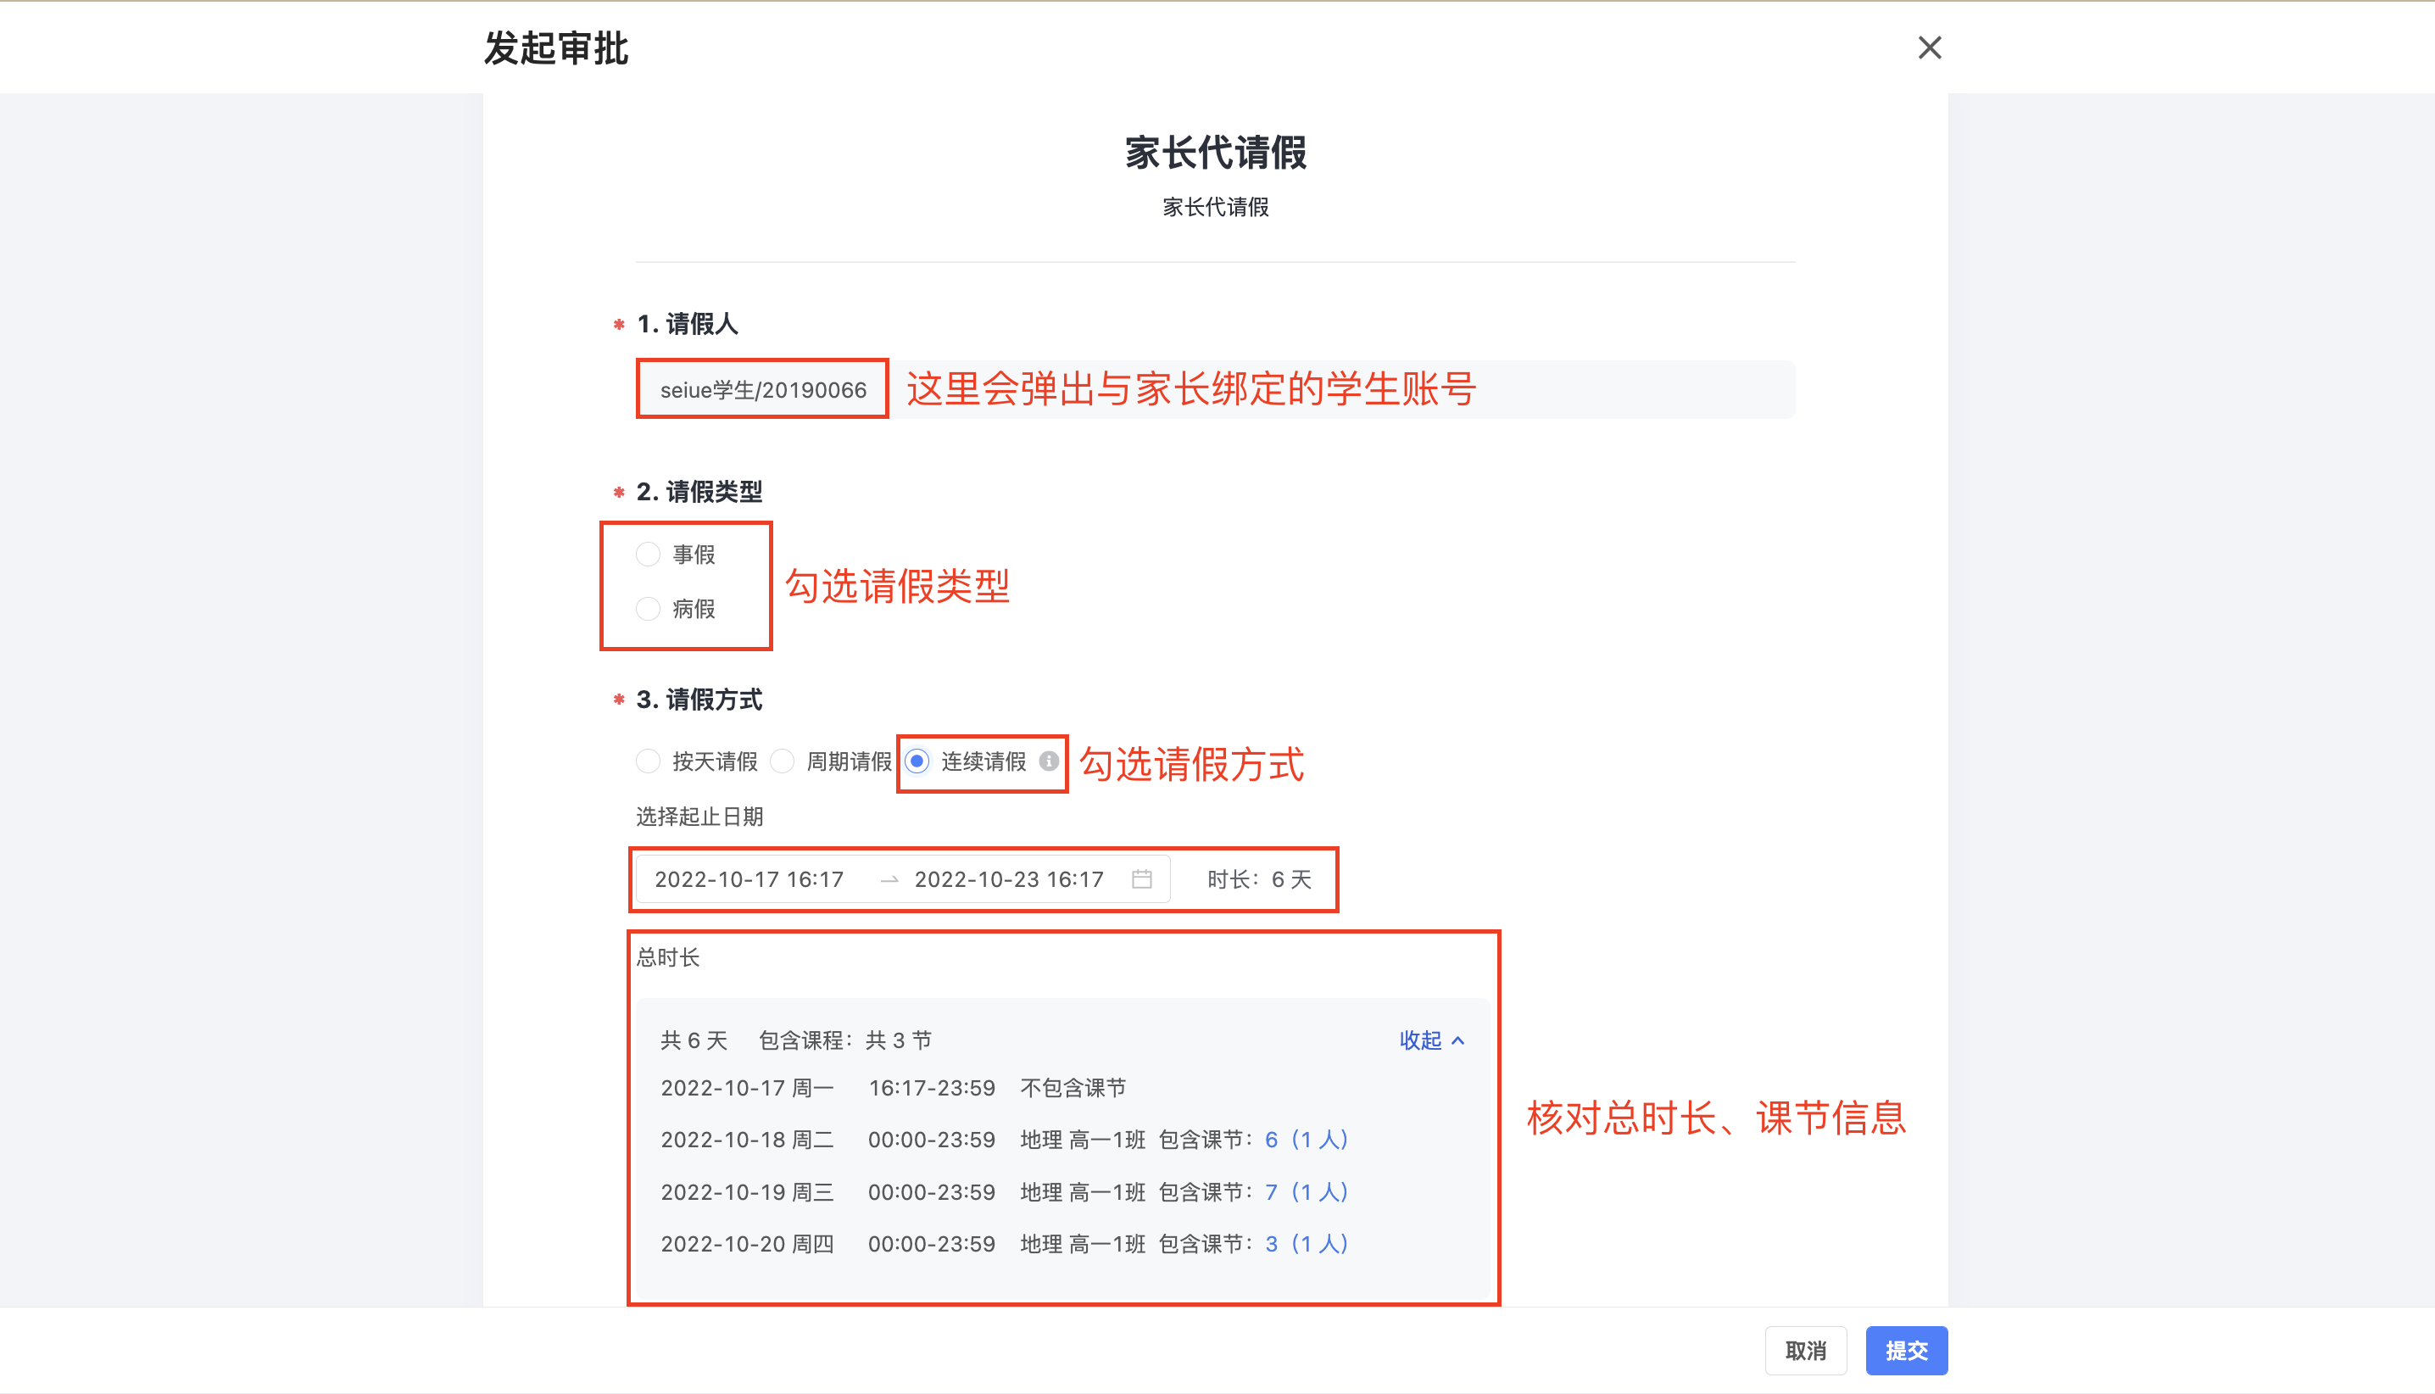The image size is (2435, 1394).
Task: Choose the 周期请假 option
Action: tap(782, 761)
